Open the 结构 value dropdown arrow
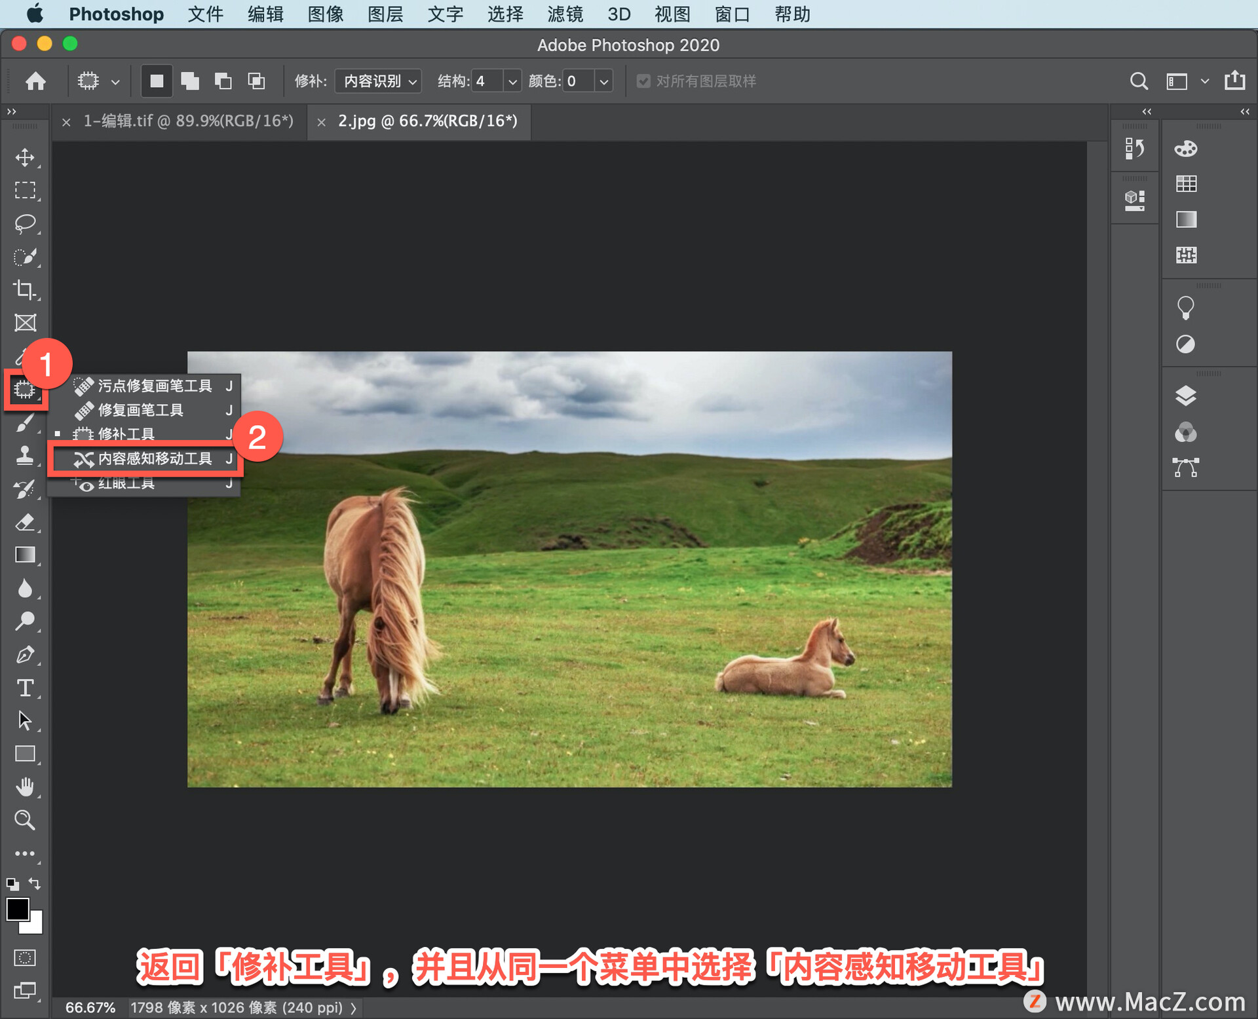 tap(512, 82)
